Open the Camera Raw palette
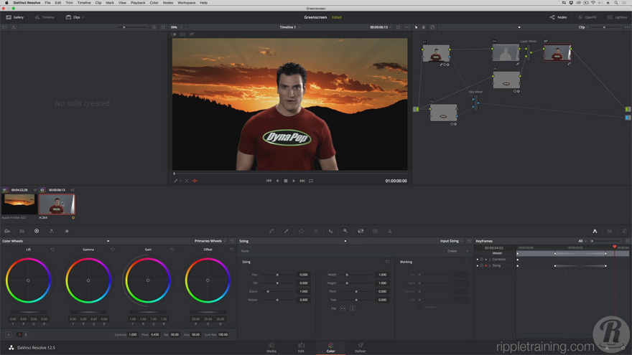 (7, 231)
